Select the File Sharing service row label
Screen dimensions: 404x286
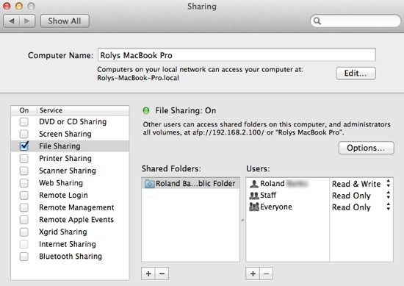(59, 146)
